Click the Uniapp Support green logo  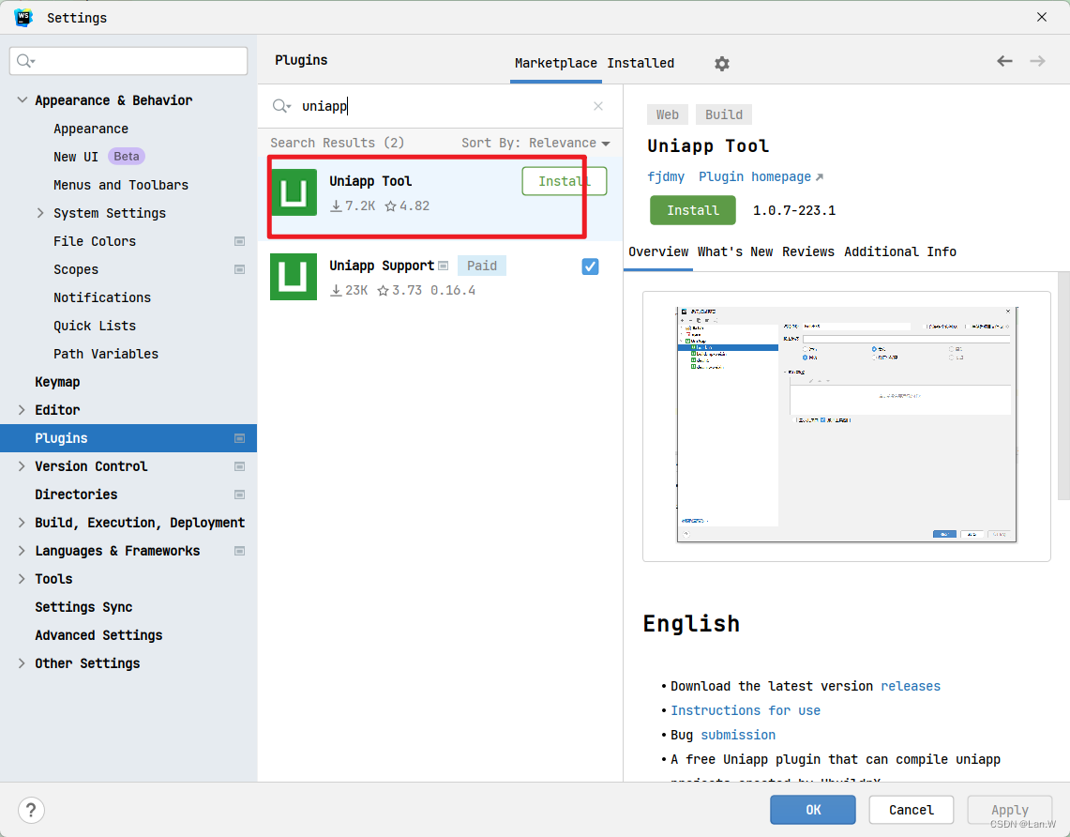[x=294, y=277]
